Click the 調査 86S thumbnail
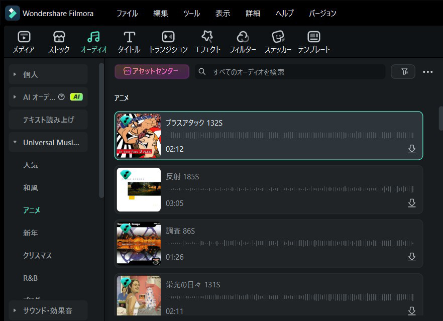This screenshot has height=321, width=443. point(139,243)
